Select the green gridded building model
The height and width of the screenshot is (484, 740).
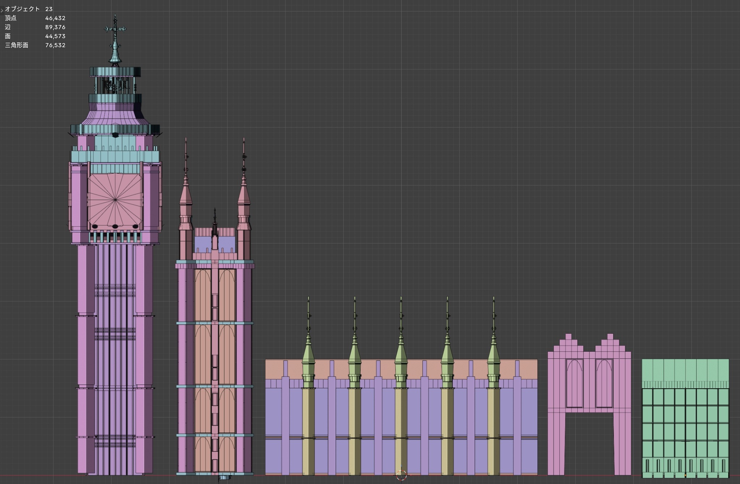pyautogui.click(x=685, y=418)
